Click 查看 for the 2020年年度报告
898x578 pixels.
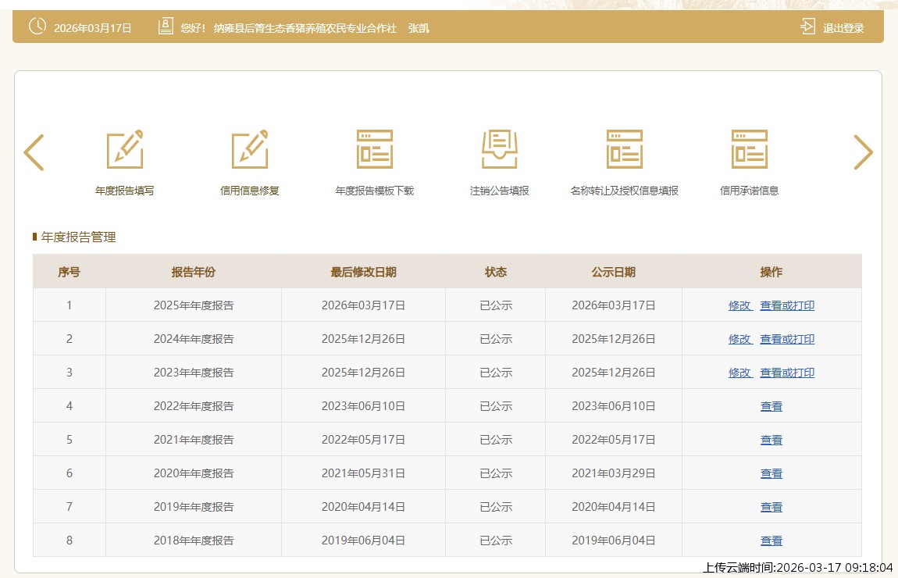(771, 473)
